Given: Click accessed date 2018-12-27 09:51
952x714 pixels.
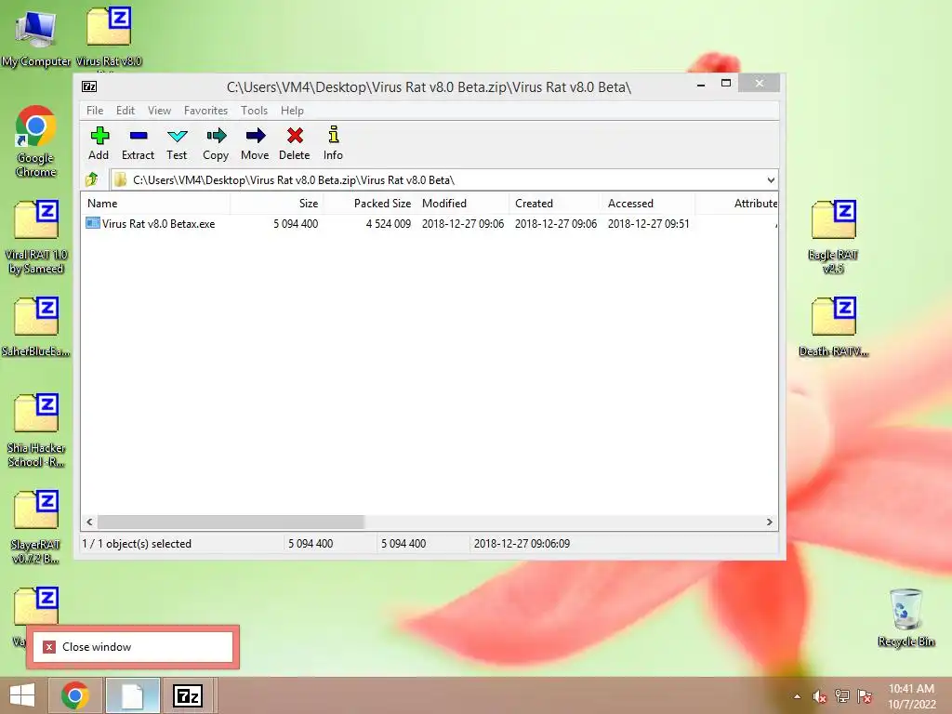Looking at the screenshot, I should 648,223.
